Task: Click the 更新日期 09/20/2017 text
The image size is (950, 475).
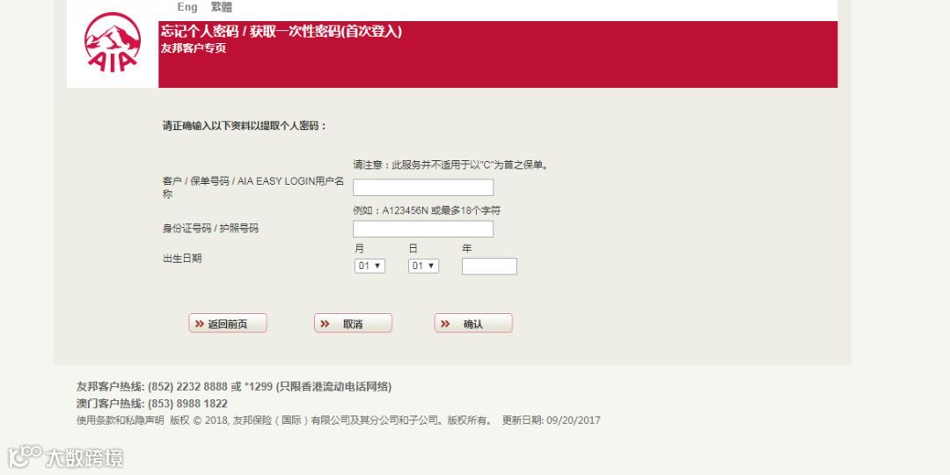Action: click(551, 420)
